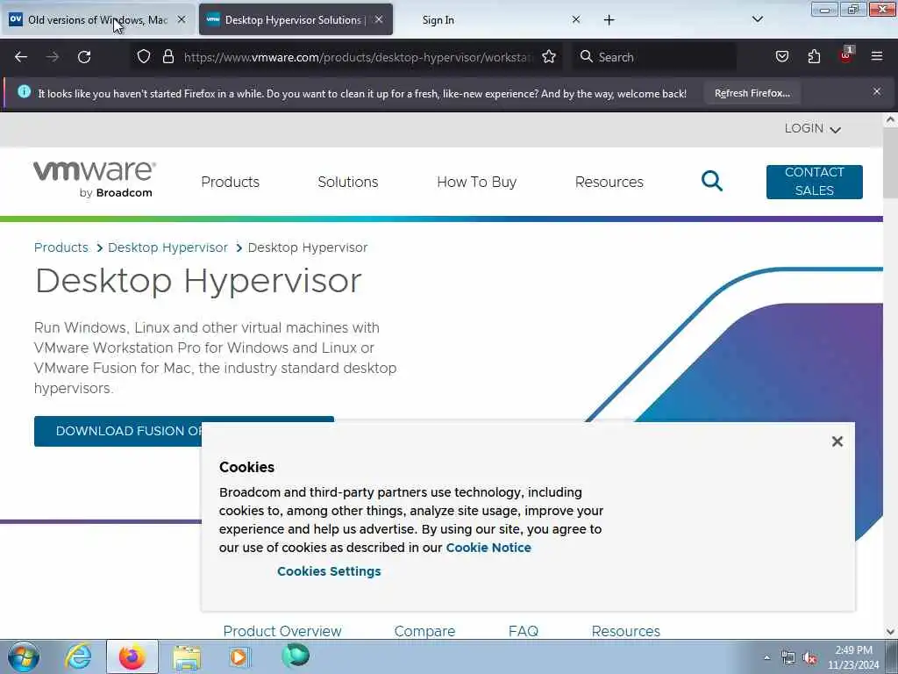Click the site search magnifier icon
The image size is (898, 674).
point(712,181)
